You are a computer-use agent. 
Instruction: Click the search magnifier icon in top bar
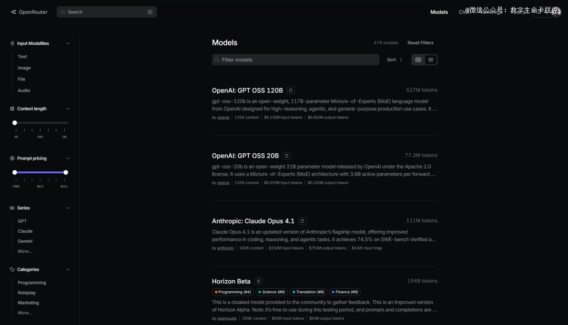[x=63, y=12]
